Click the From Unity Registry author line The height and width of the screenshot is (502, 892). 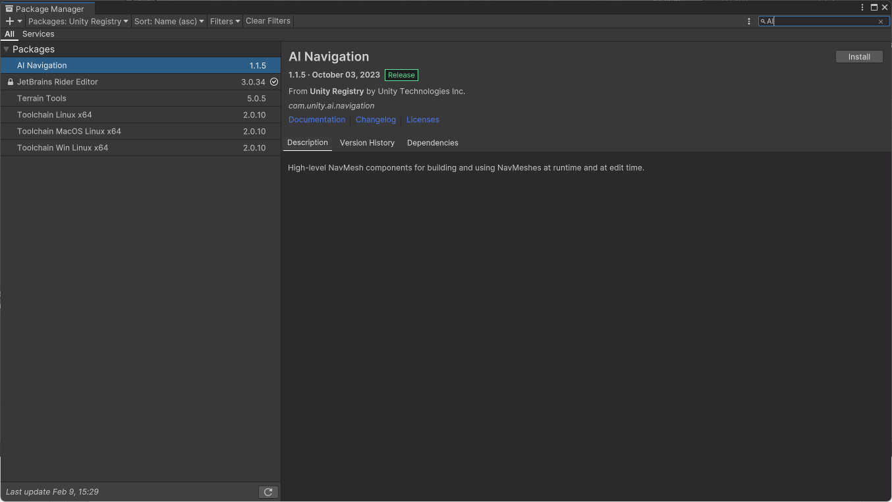(377, 92)
